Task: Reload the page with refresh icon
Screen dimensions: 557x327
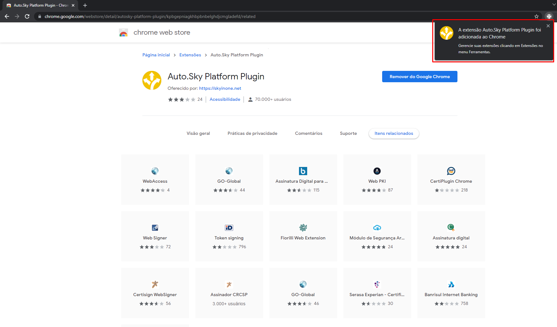Action: click(27, 16)
